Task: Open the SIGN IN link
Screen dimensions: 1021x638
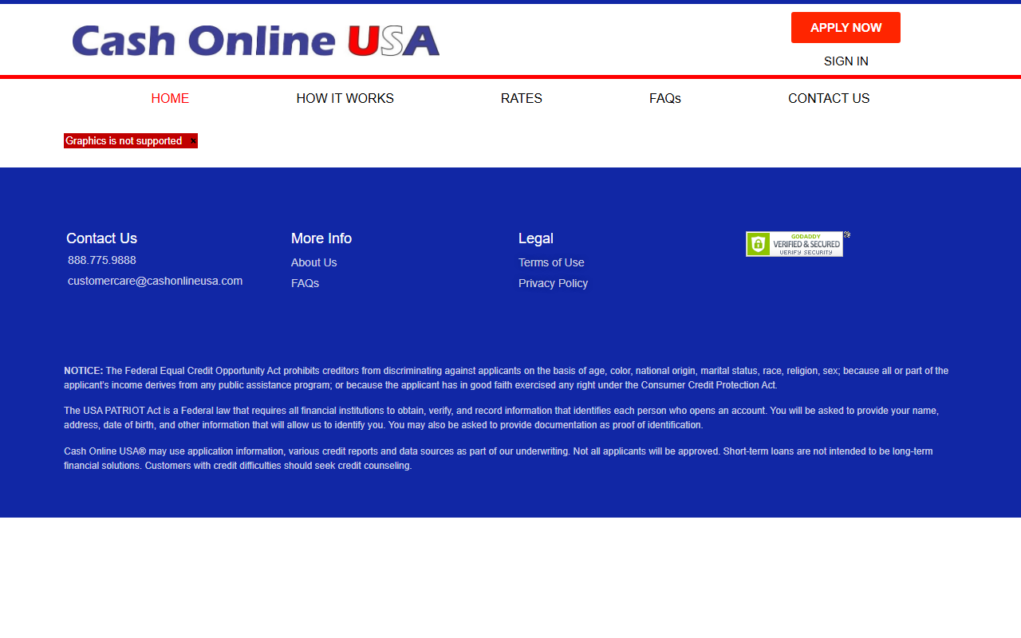Action: coord(846,61)
